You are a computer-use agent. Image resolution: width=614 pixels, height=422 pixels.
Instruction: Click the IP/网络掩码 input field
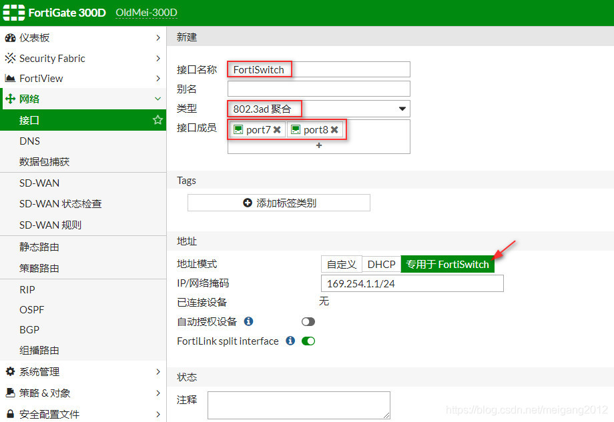tap(412, 283)
